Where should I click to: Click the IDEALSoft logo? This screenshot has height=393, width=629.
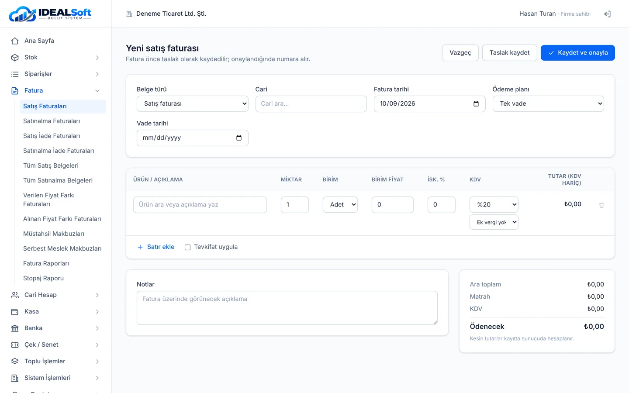[x=50, y=14]
